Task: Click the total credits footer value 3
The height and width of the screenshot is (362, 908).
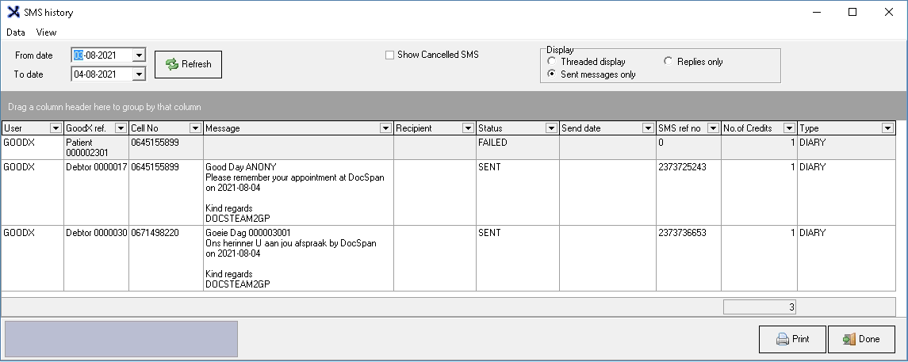Action: (x=759, y=307)
